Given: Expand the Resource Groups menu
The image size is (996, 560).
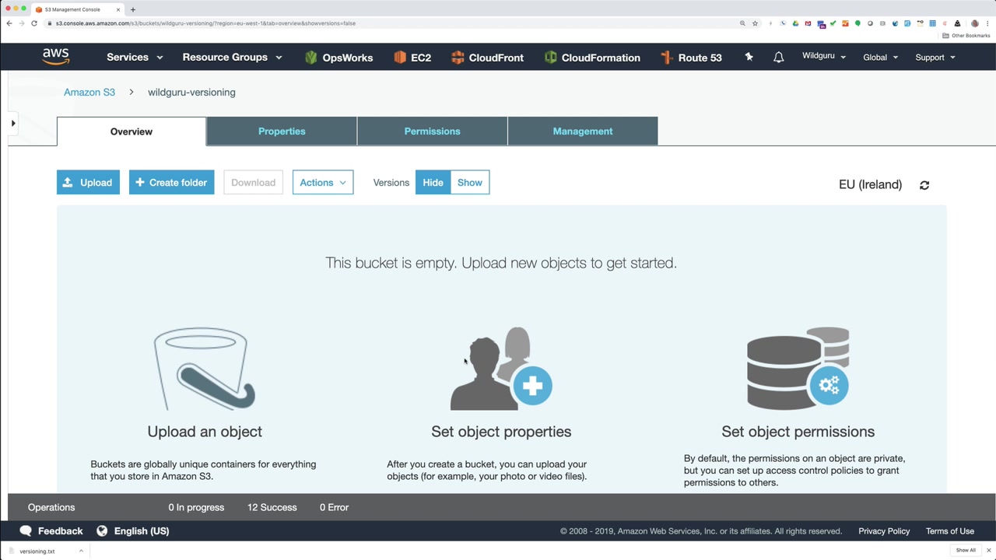Looking at the screenshot, I should pyautogui.click(x=232, y=58).
